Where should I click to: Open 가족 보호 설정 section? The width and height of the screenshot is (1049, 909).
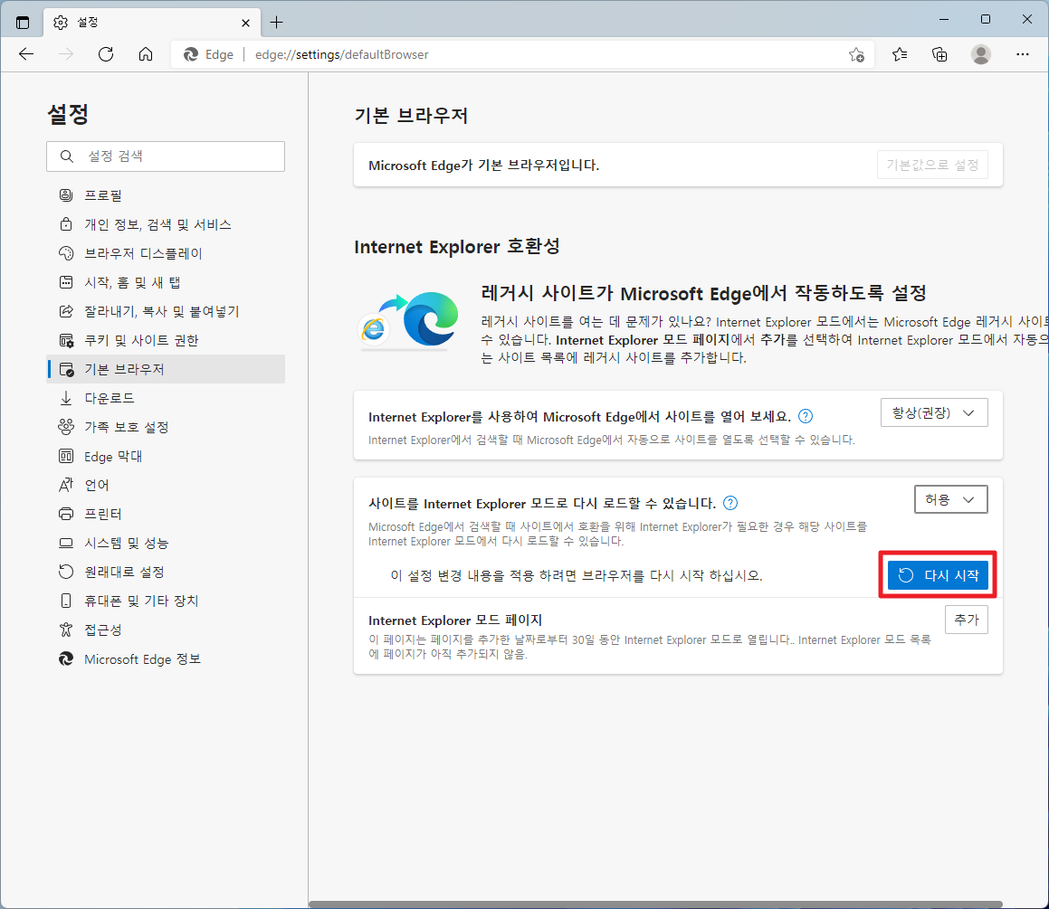pos(166,427)
